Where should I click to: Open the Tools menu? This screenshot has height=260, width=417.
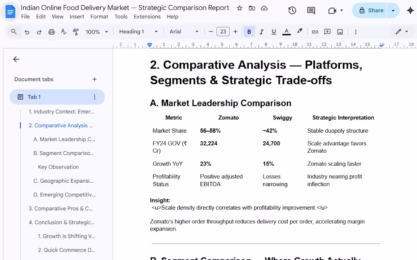point(121,16)
